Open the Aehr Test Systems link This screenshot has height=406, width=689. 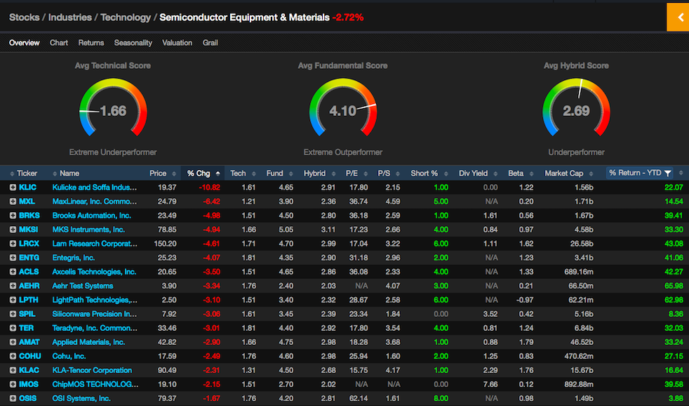click(x=83, y=286)
